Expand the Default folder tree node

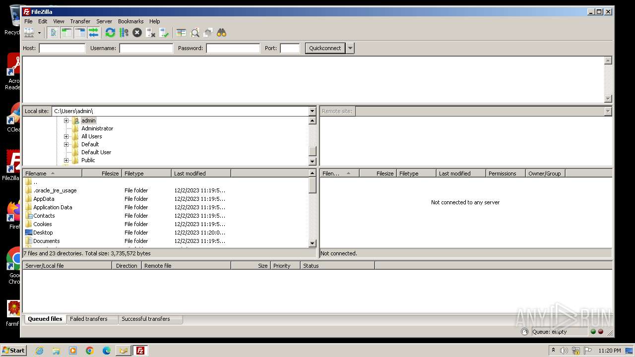[x=66, y=144]
